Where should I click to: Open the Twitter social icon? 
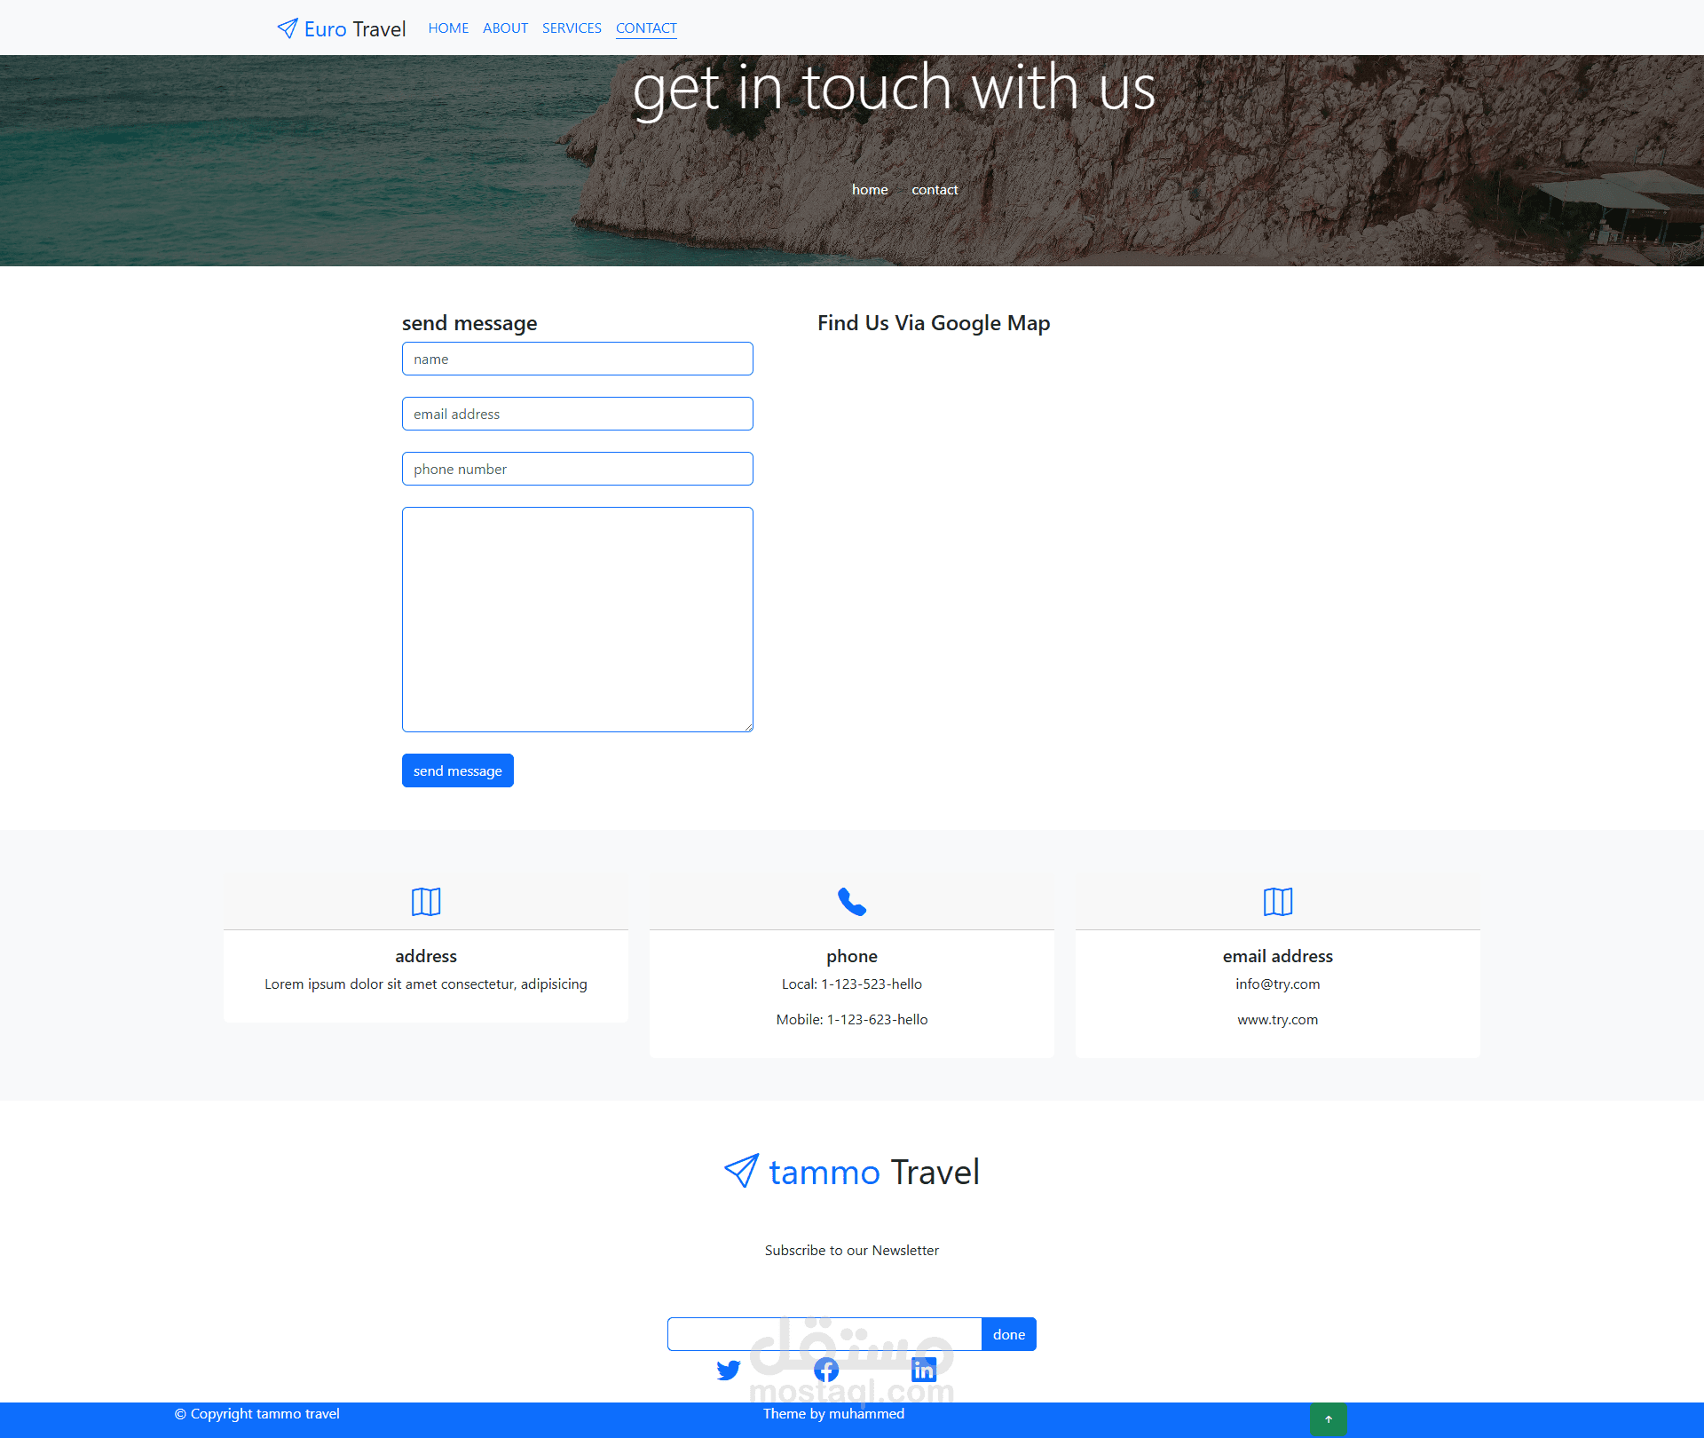pos(729,1370)
